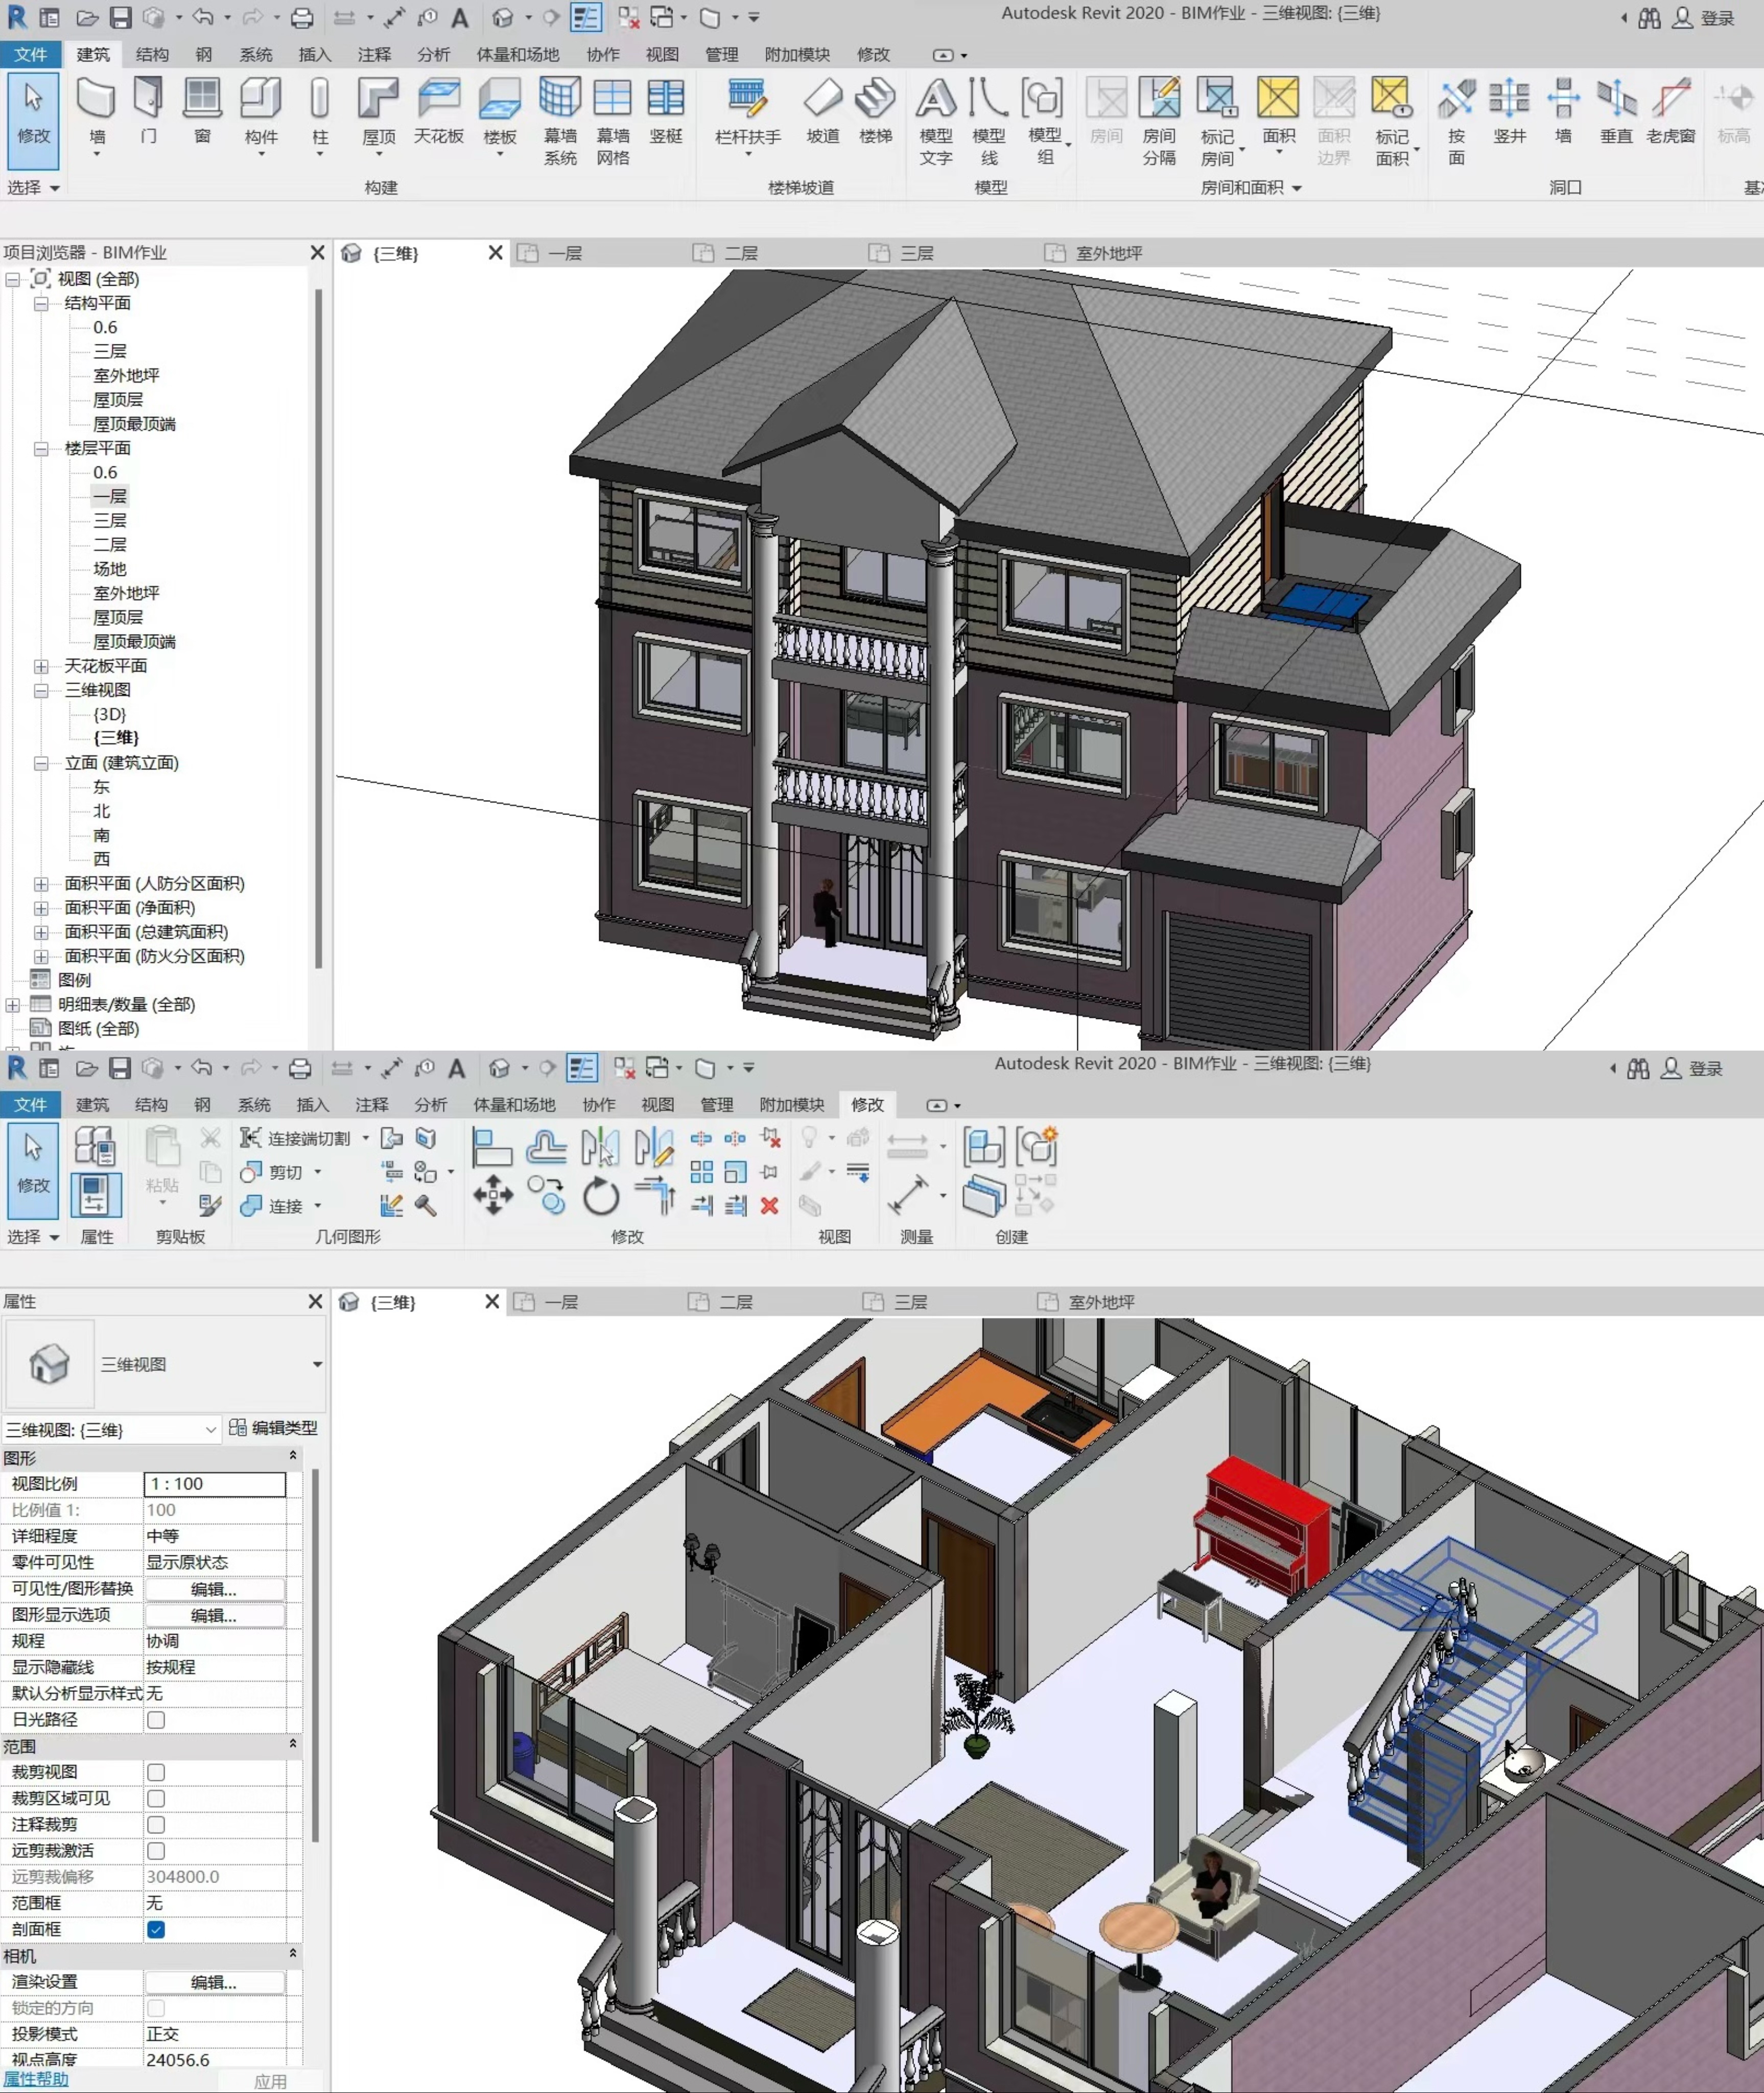Open the Structure (结构) ribbon tab

point(152,54)
